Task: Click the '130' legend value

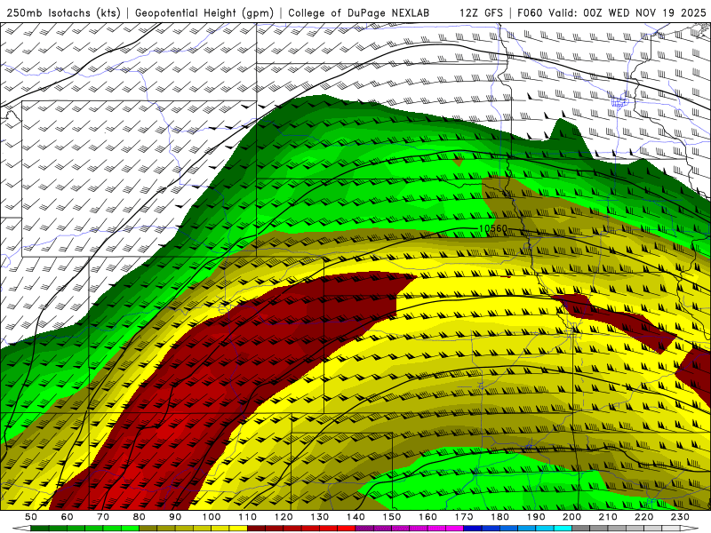Action: 320,517
